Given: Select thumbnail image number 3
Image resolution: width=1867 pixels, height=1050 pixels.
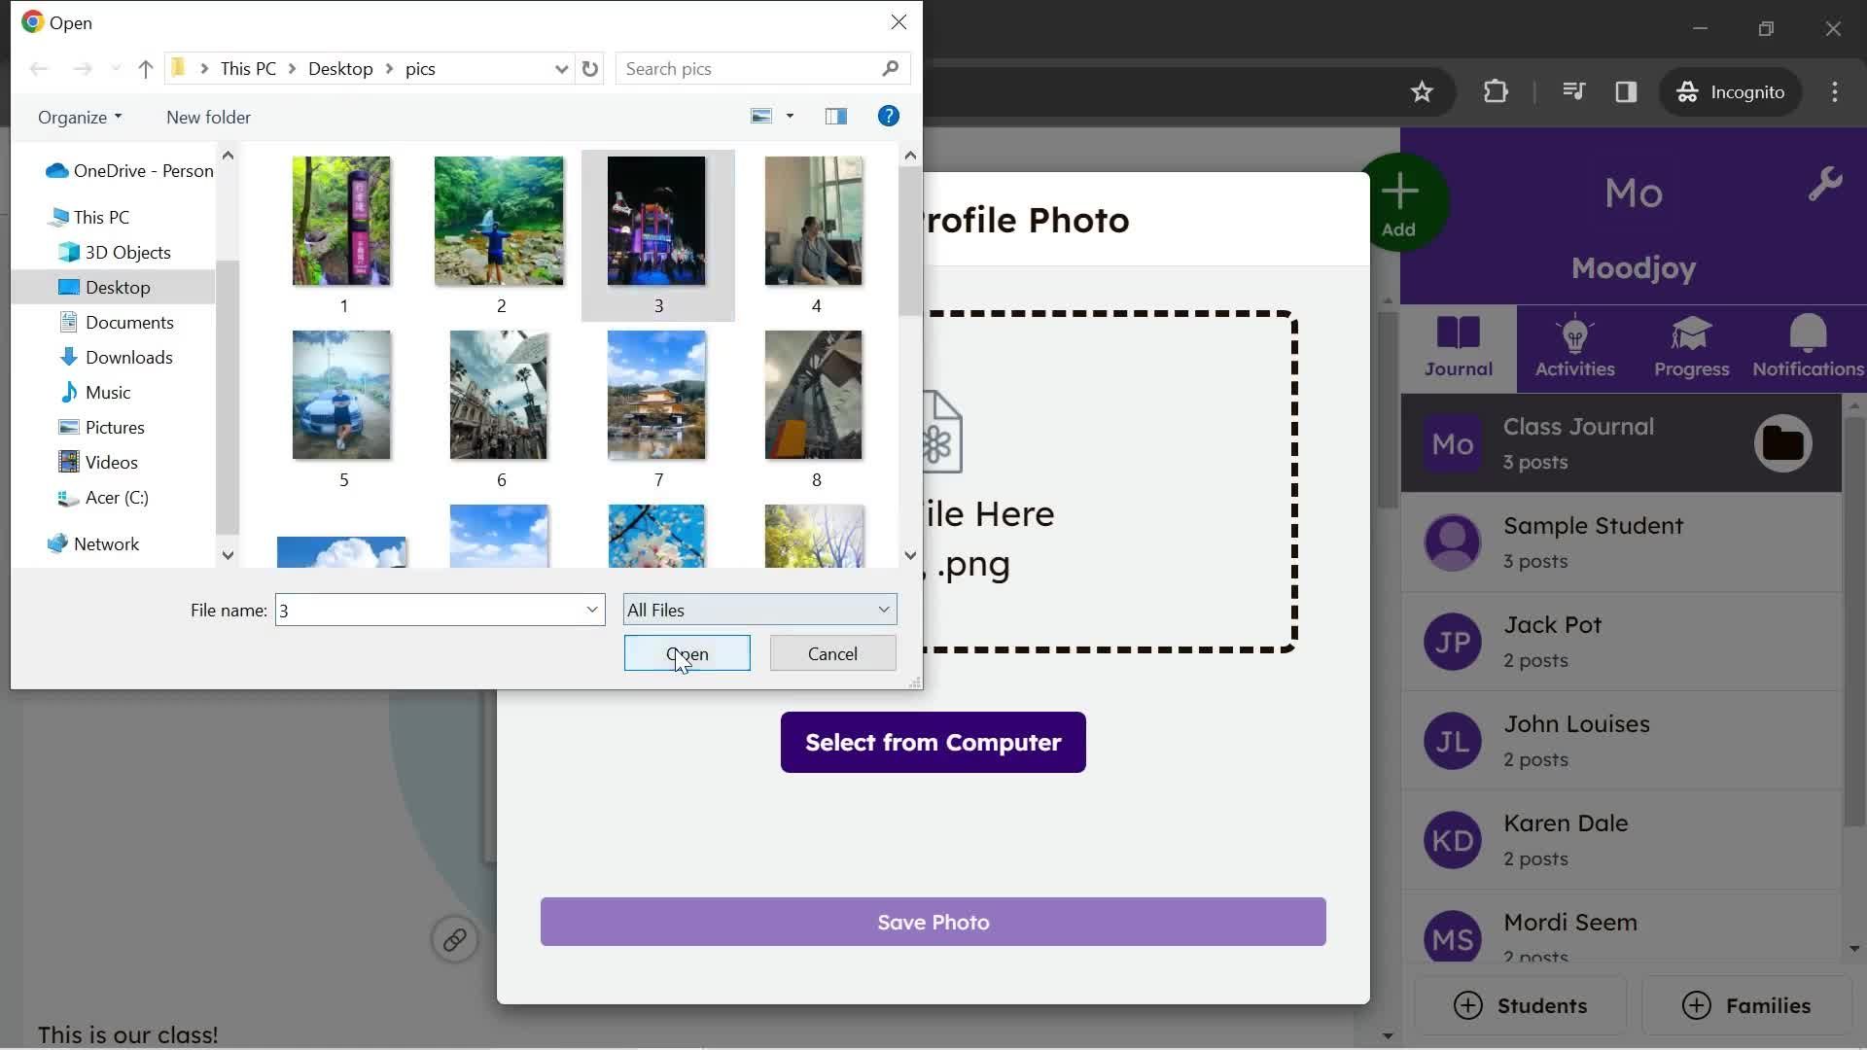Looking at the screenshot, I should click(x=657, y=221).
